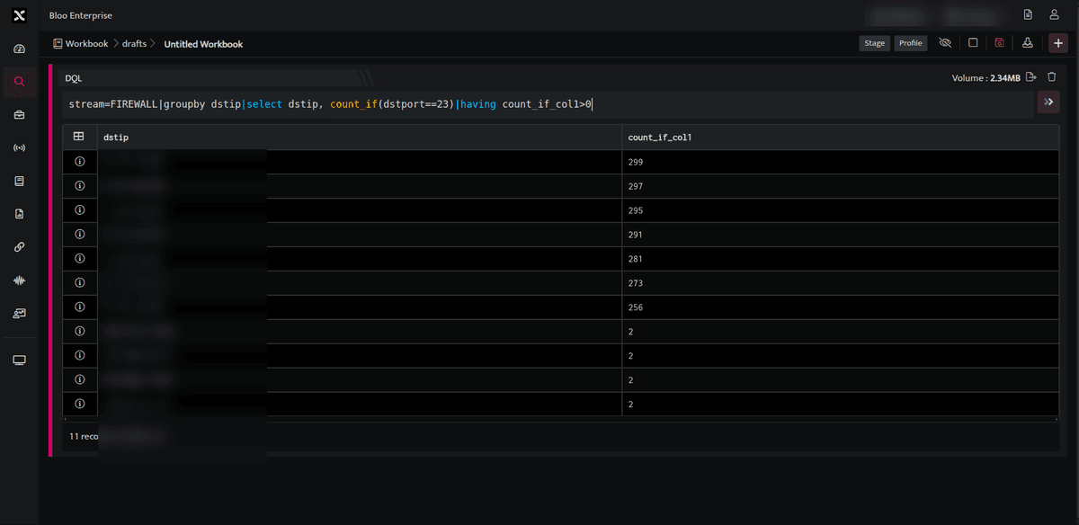Image resolution: width=1079 pixels, height=525 pixels.
Task: Toggle the square checkbox in workbook toolbar
Action: (x=973, y=43)
